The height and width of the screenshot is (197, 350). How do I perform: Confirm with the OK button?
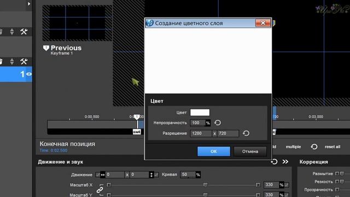(x=214, y=152)
